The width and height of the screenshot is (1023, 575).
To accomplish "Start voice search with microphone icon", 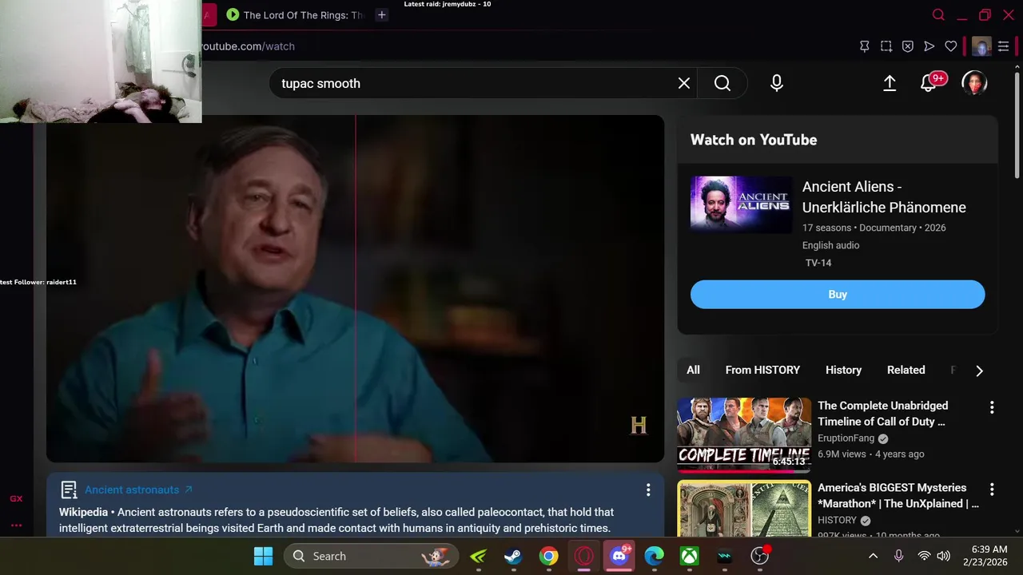I will tap(777, 83).
